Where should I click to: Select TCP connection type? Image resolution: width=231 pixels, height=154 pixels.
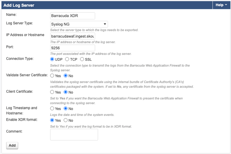pos(67,59)
